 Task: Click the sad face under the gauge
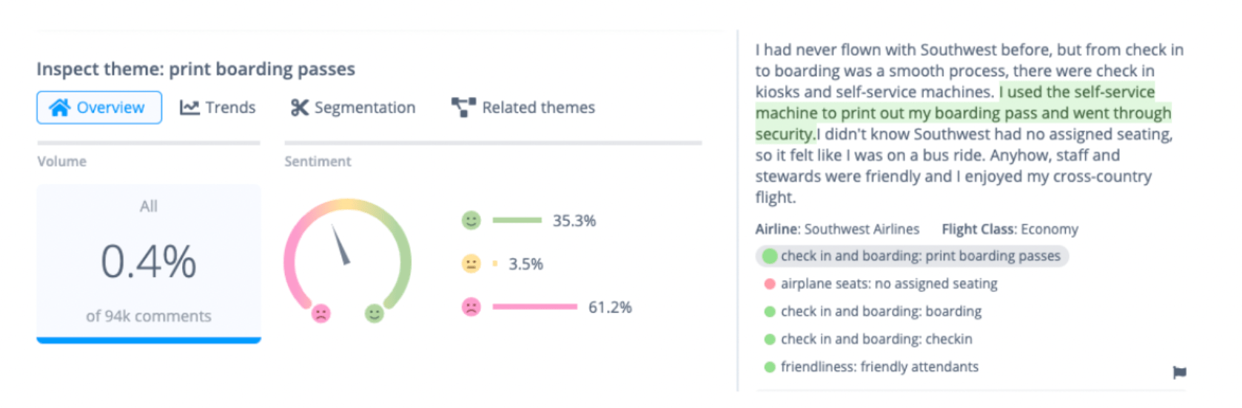point(320,313)
